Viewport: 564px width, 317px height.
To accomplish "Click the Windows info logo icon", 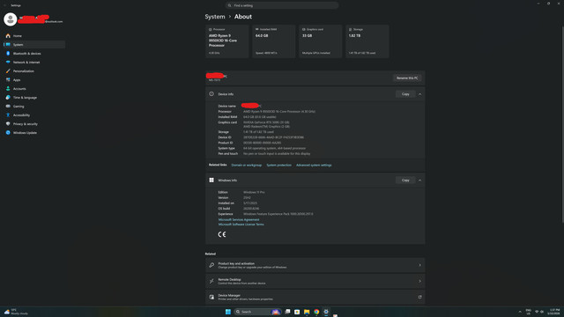I will 211,180.
